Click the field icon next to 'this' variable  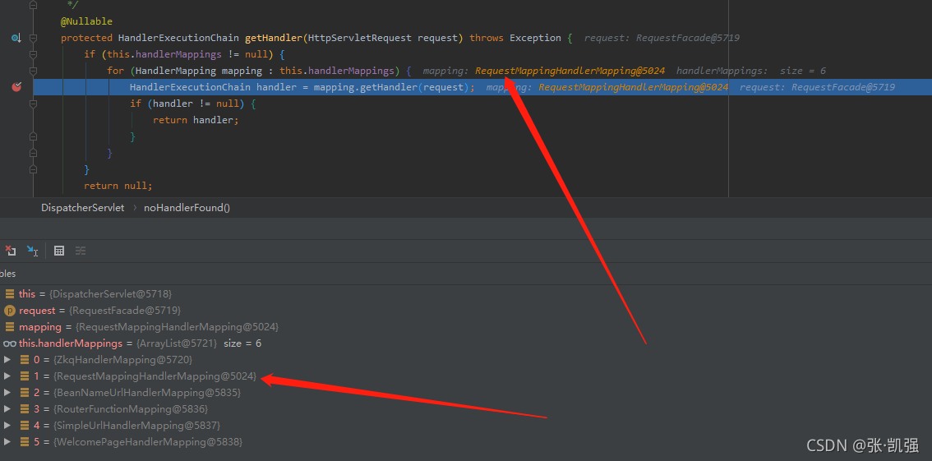click(x=10, y=293)
